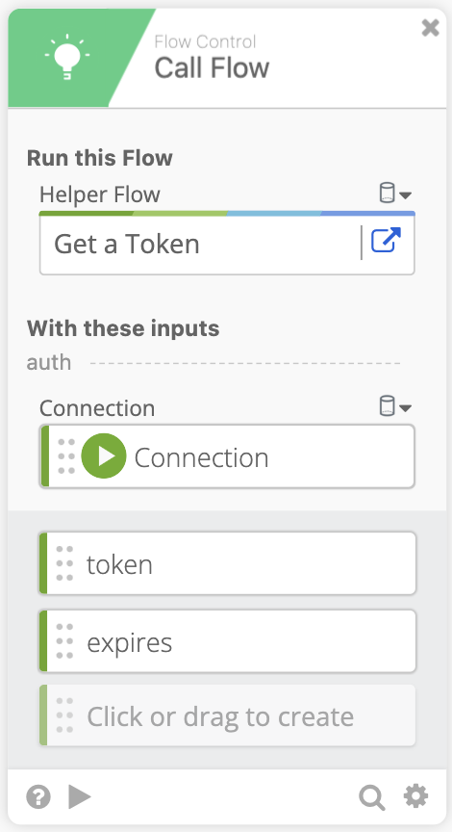Select the token output field
This screenshot has height=832, width=452.
pos(227,563)
